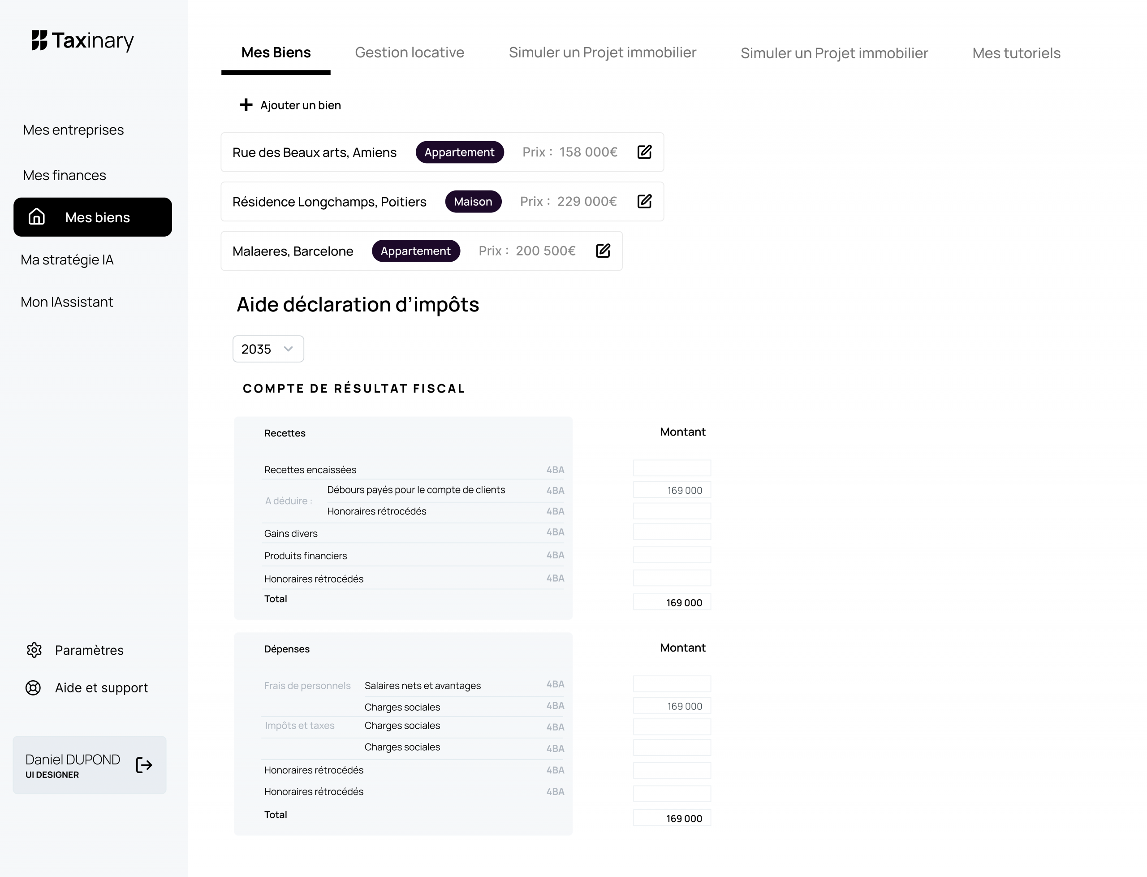The width and height of the screenshot is (1147, 877).
Task: Click the Recettes encaissées amount field
Action: point(672,468)
